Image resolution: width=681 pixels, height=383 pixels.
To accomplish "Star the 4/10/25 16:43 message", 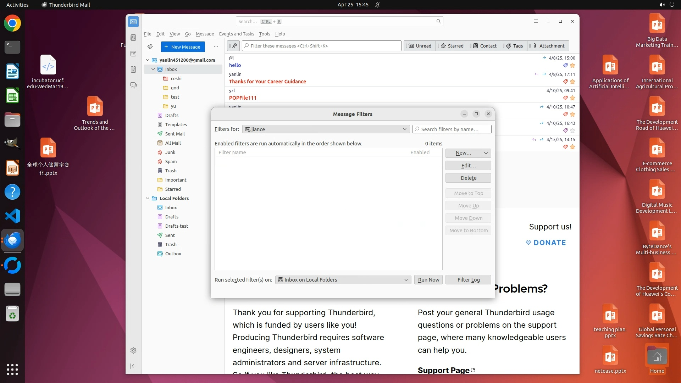I will click(572, 131).
